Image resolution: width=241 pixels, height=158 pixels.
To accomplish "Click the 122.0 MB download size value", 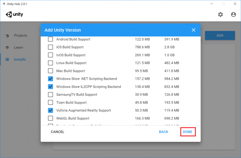I will click(x=142, y=39).
